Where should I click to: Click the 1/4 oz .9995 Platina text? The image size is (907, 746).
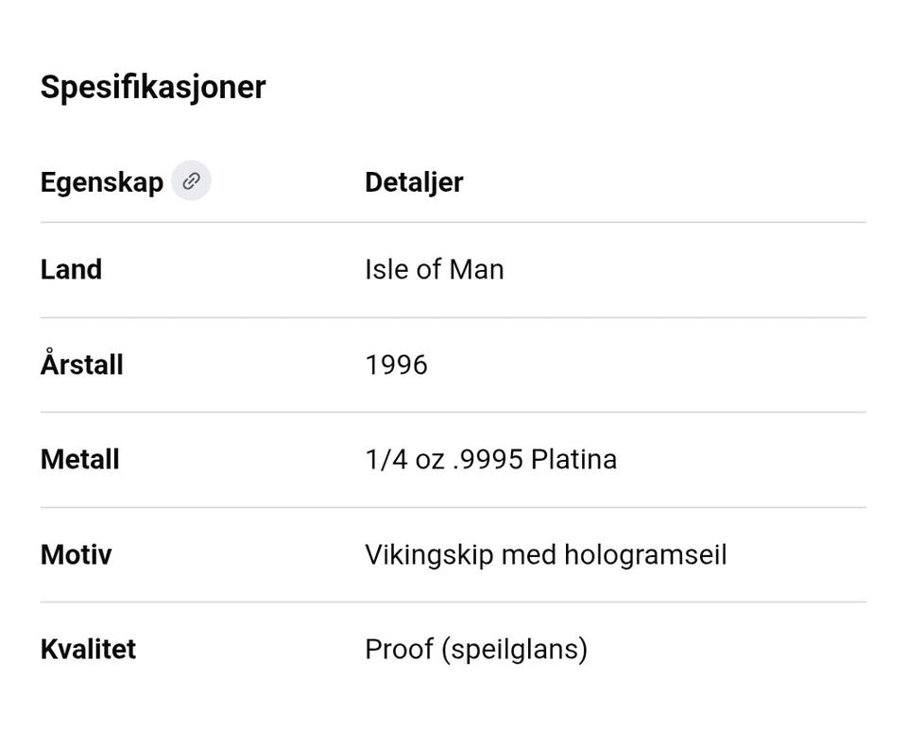(490, 460)
